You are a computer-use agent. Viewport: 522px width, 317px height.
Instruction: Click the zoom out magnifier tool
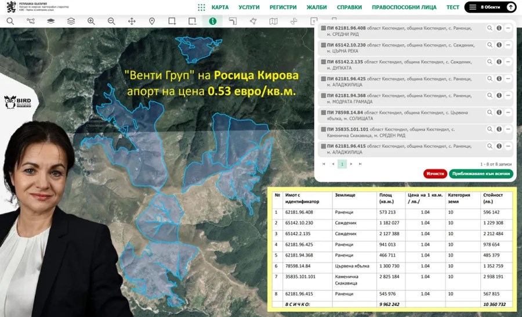111,21
